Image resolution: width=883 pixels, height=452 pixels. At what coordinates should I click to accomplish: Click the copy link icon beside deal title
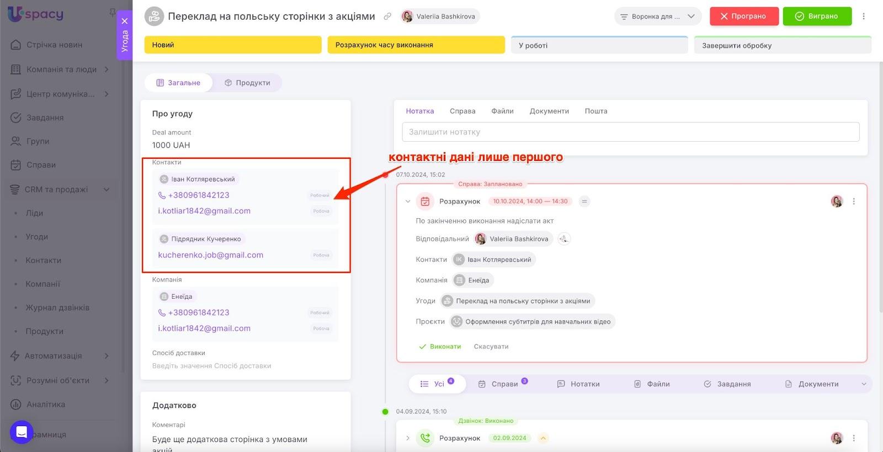pyautogui.click(x=387, y=17)
